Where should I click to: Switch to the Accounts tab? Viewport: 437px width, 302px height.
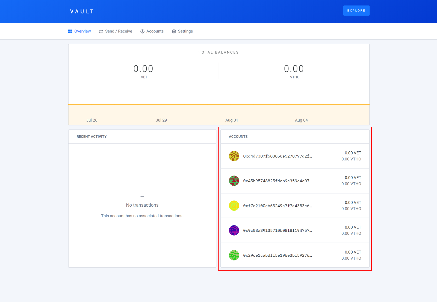[x=155, y=31]
